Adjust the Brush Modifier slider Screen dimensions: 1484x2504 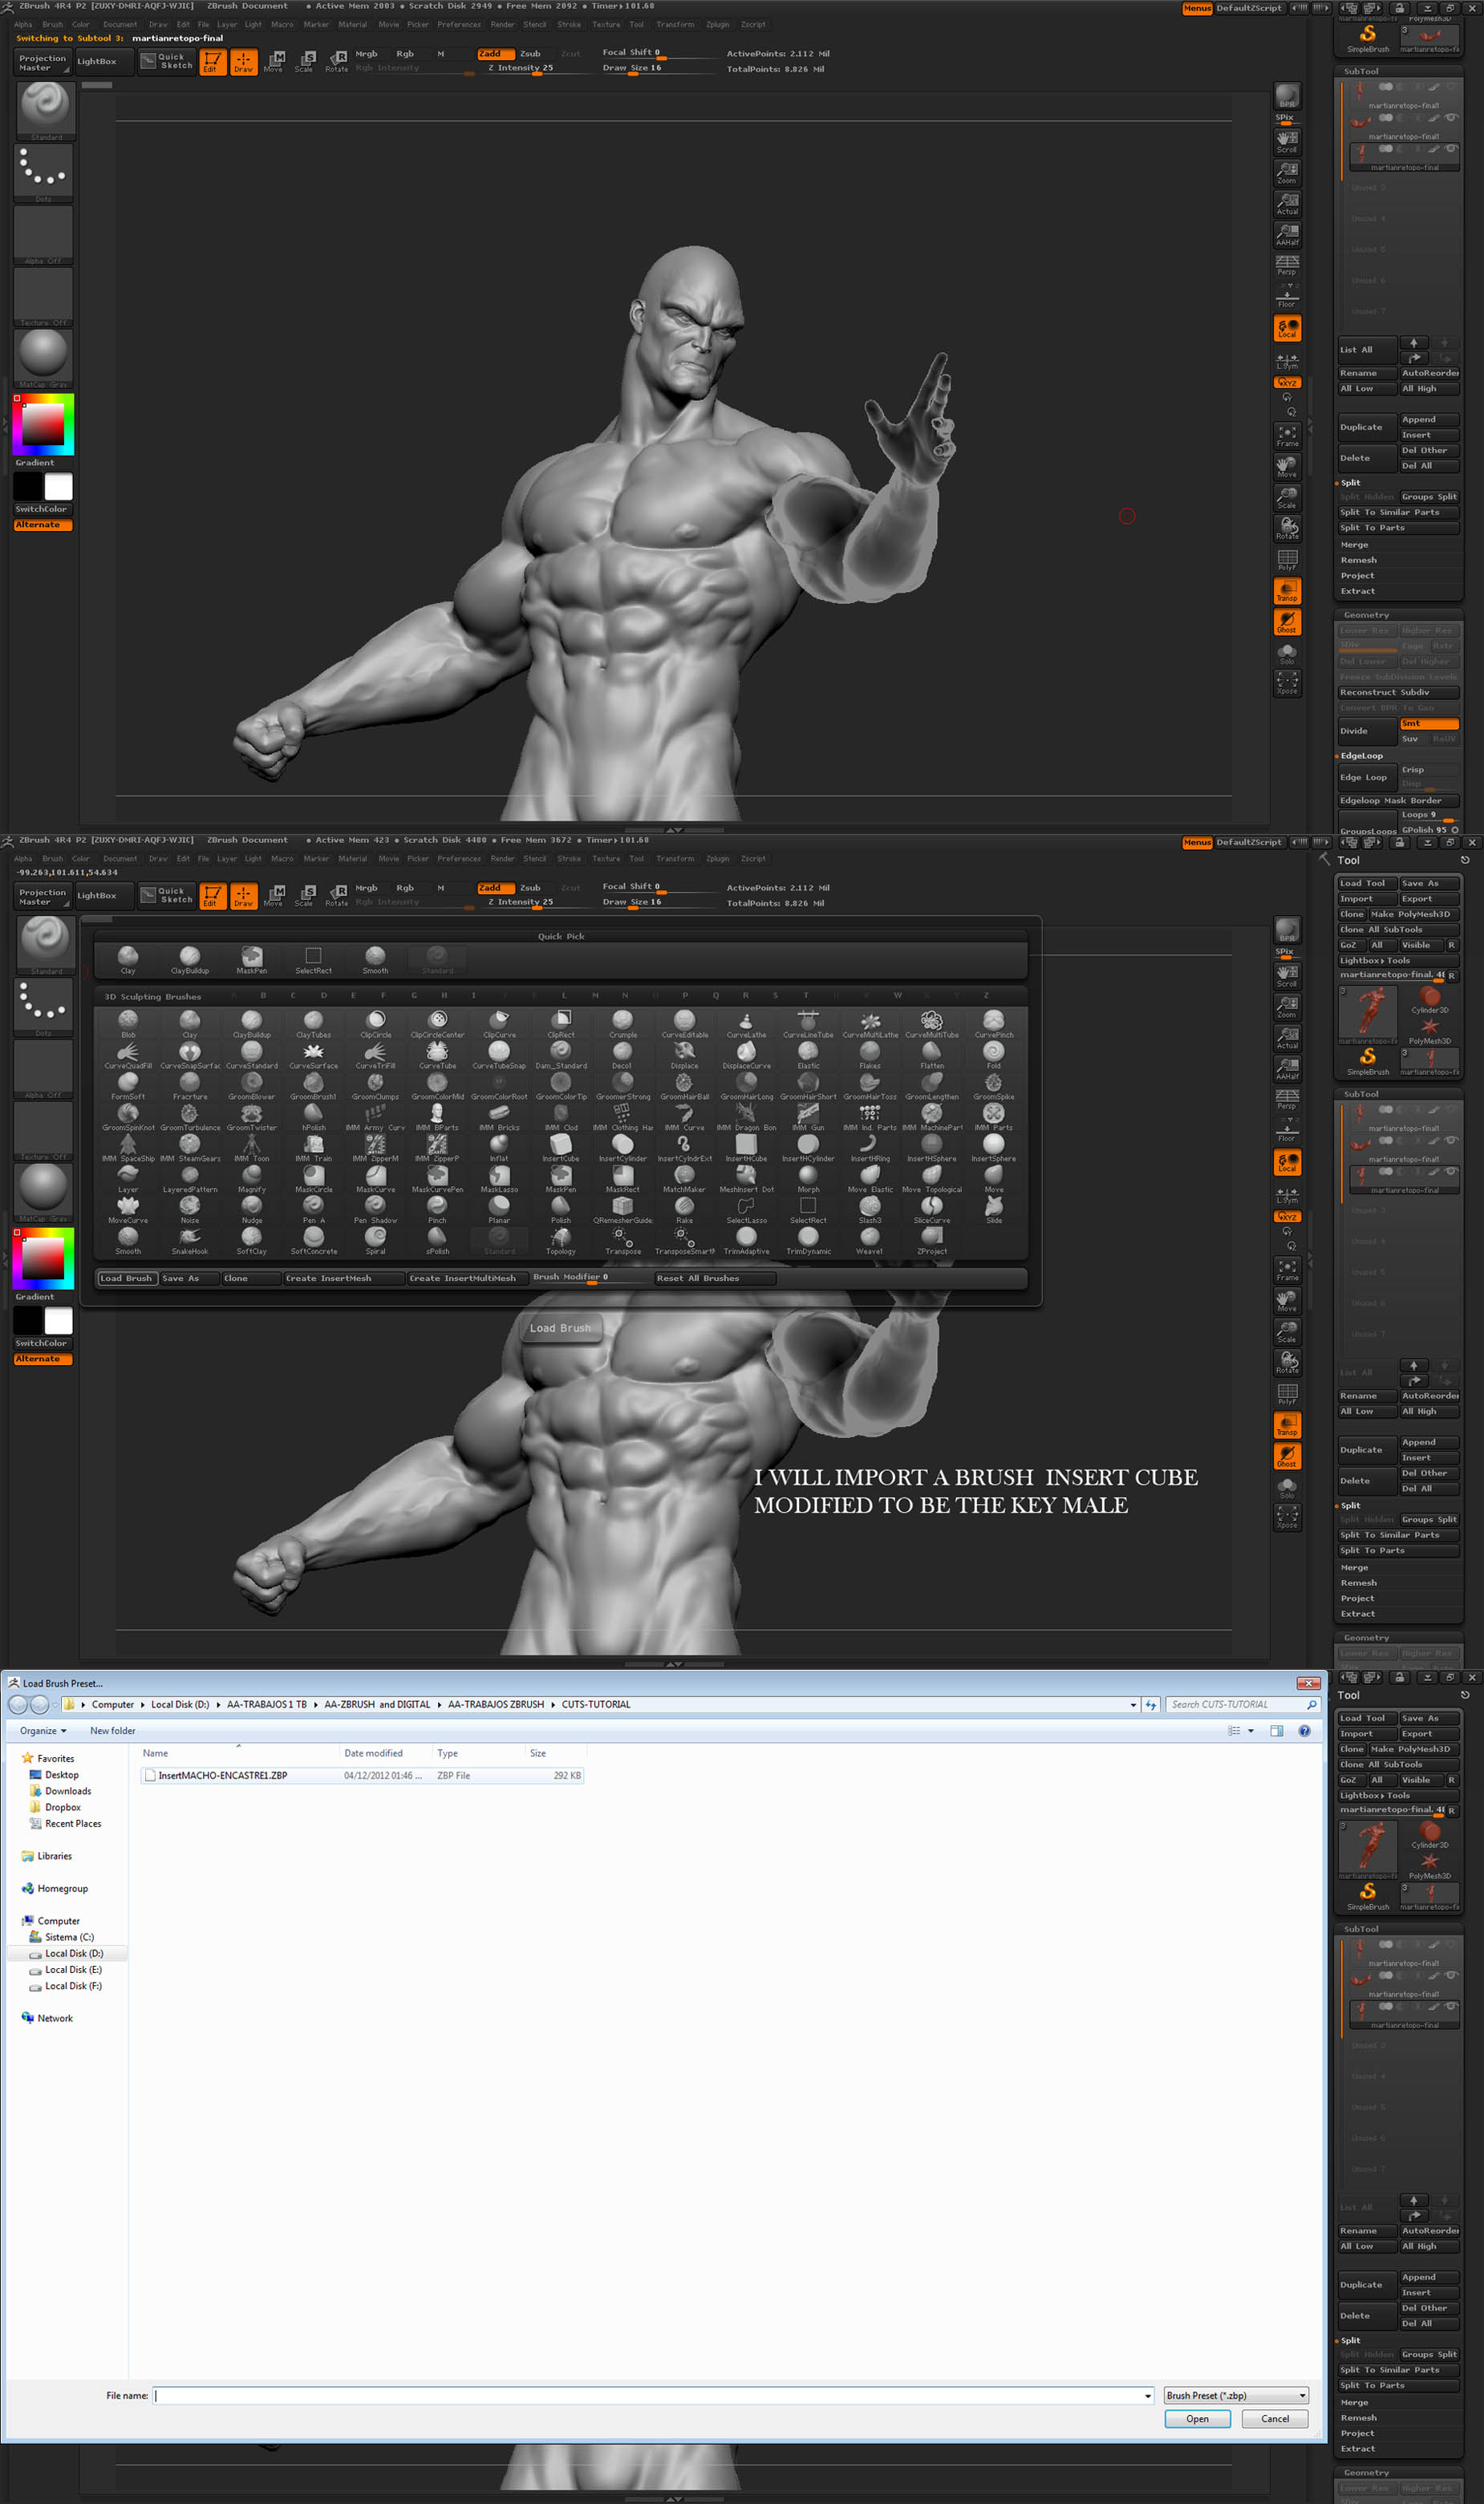pos(591,1278)
